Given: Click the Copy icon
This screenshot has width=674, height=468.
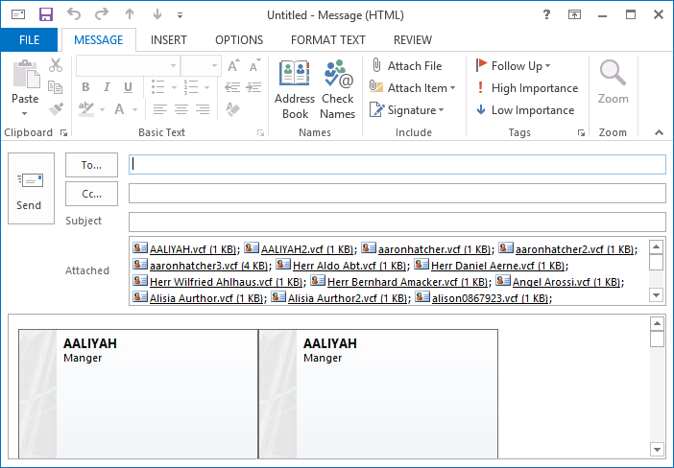Looking at the screenshot, I should click(x=56, y=87).
